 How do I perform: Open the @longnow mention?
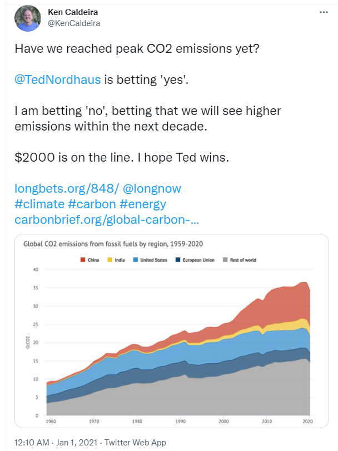[x=152, y=189]
